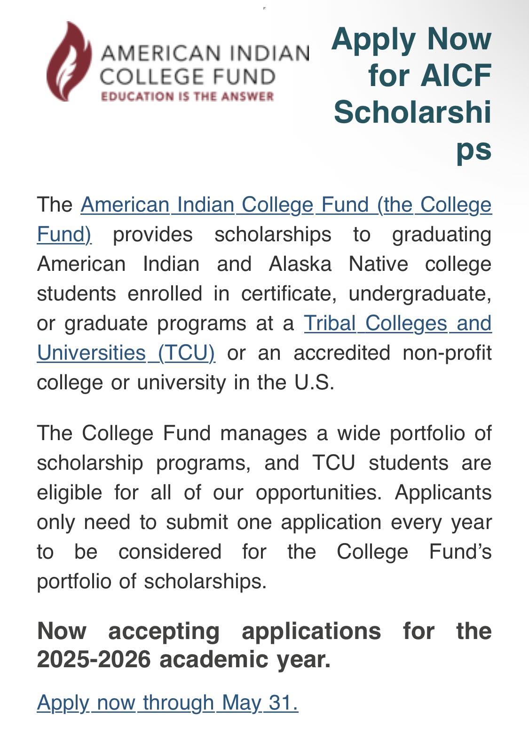Image resolution: width=529 pixels, height=742 pixels.
Task: Click the 'Fund)' continuation of the first link
Action: (x=64, y=235)
